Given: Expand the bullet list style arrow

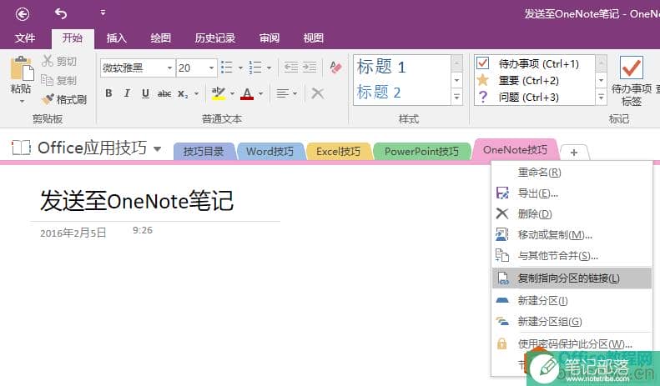Looking at the screenshot, I should tap(240, 68).
